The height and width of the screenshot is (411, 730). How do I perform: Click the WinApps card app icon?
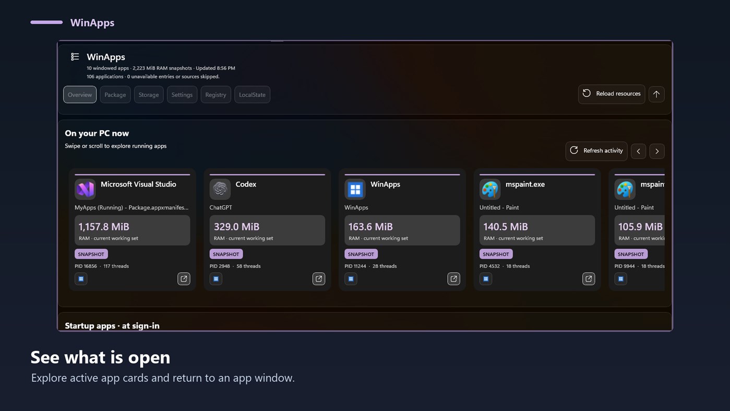pos(355,189)
